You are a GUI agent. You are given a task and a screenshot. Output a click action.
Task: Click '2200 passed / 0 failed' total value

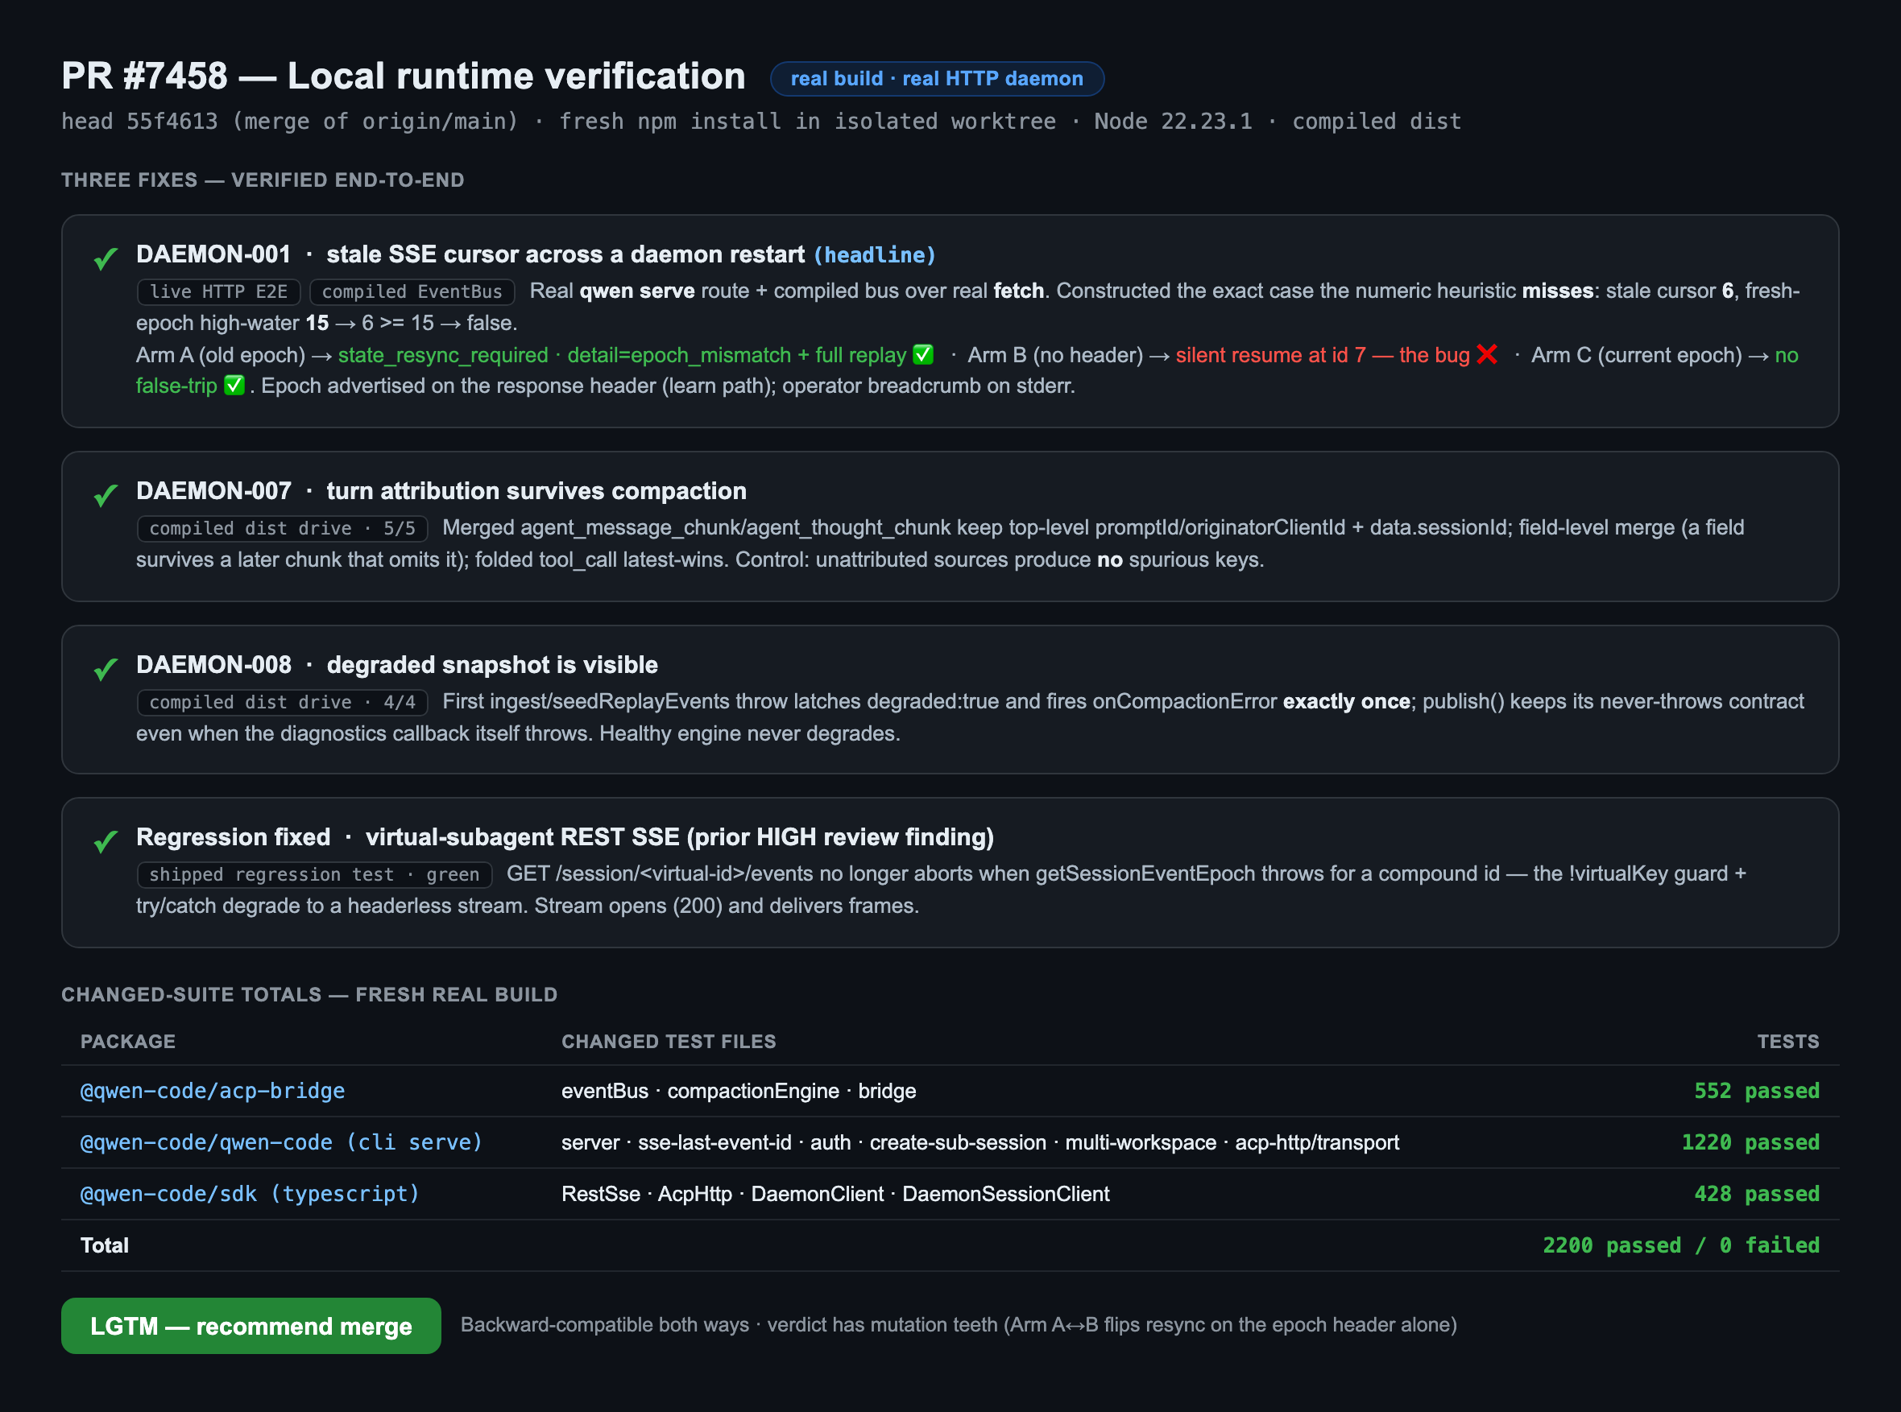coord(1681,1245)
